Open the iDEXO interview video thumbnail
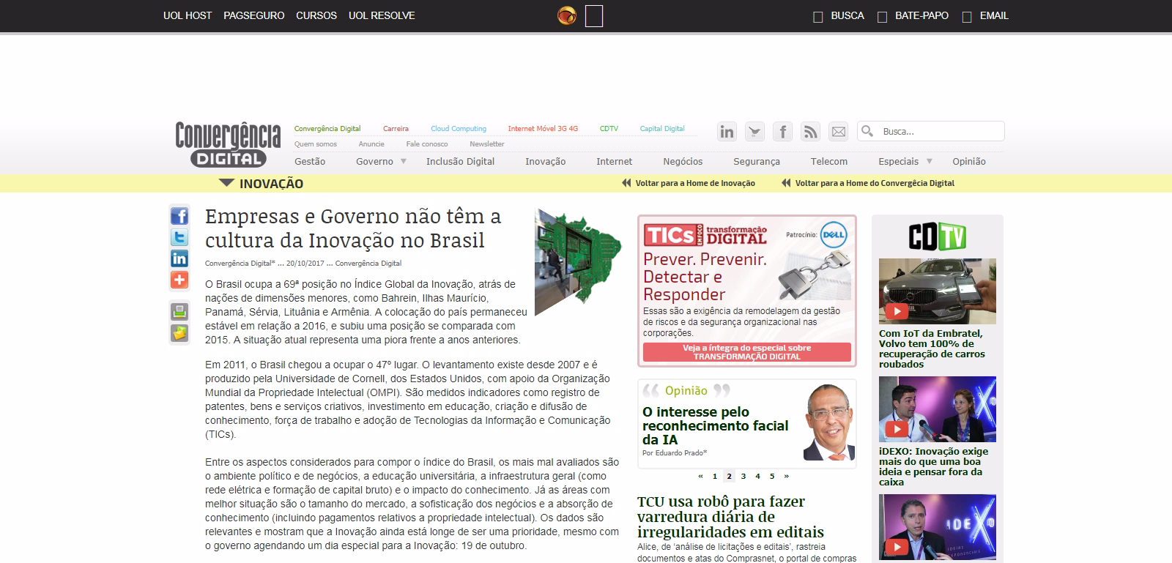This screenshot has width=1172, height=563. tap(938, 409)
